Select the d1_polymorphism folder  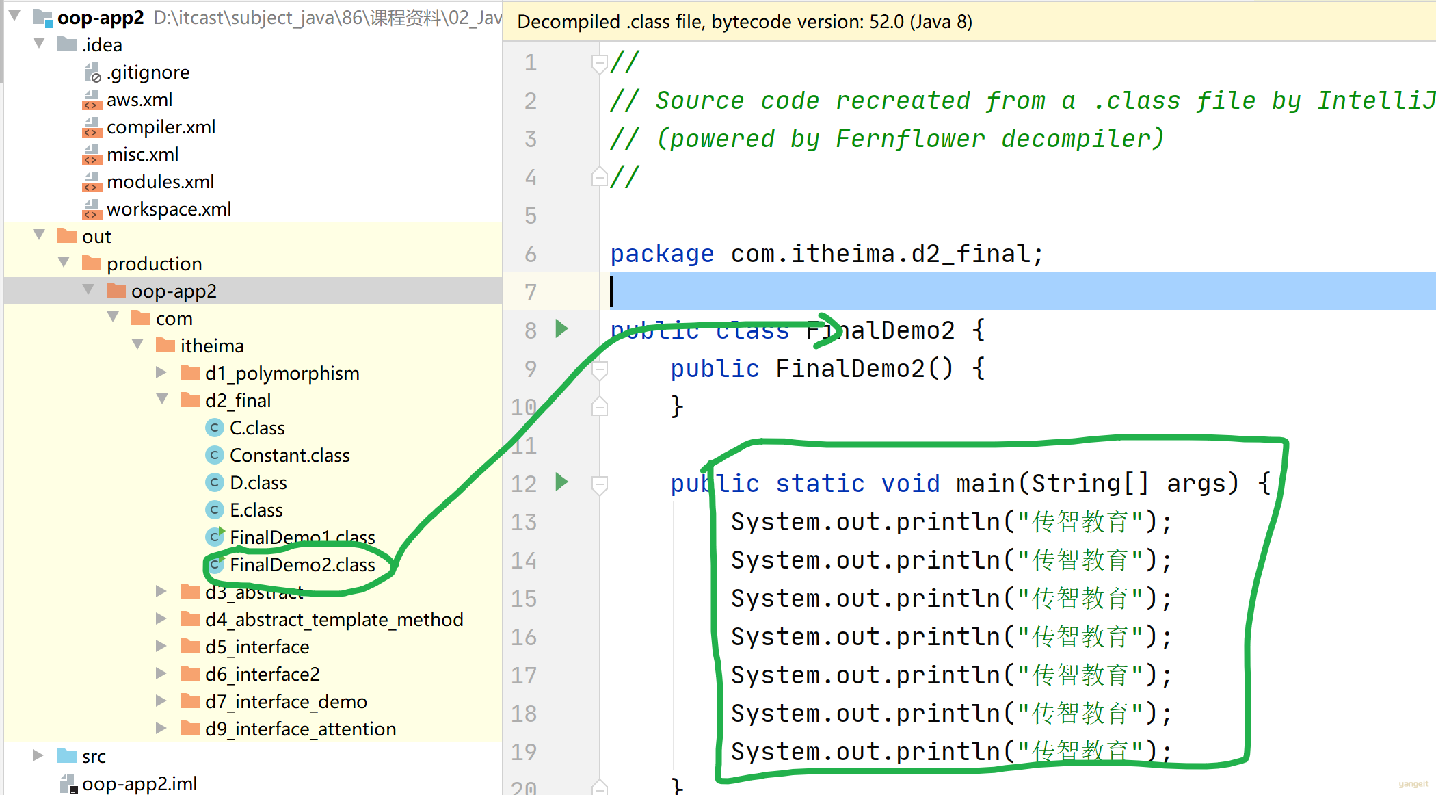pos(282,373)
